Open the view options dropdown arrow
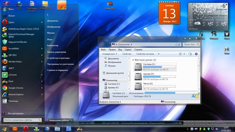The image size is (235, 132). (x=184, y=54)
